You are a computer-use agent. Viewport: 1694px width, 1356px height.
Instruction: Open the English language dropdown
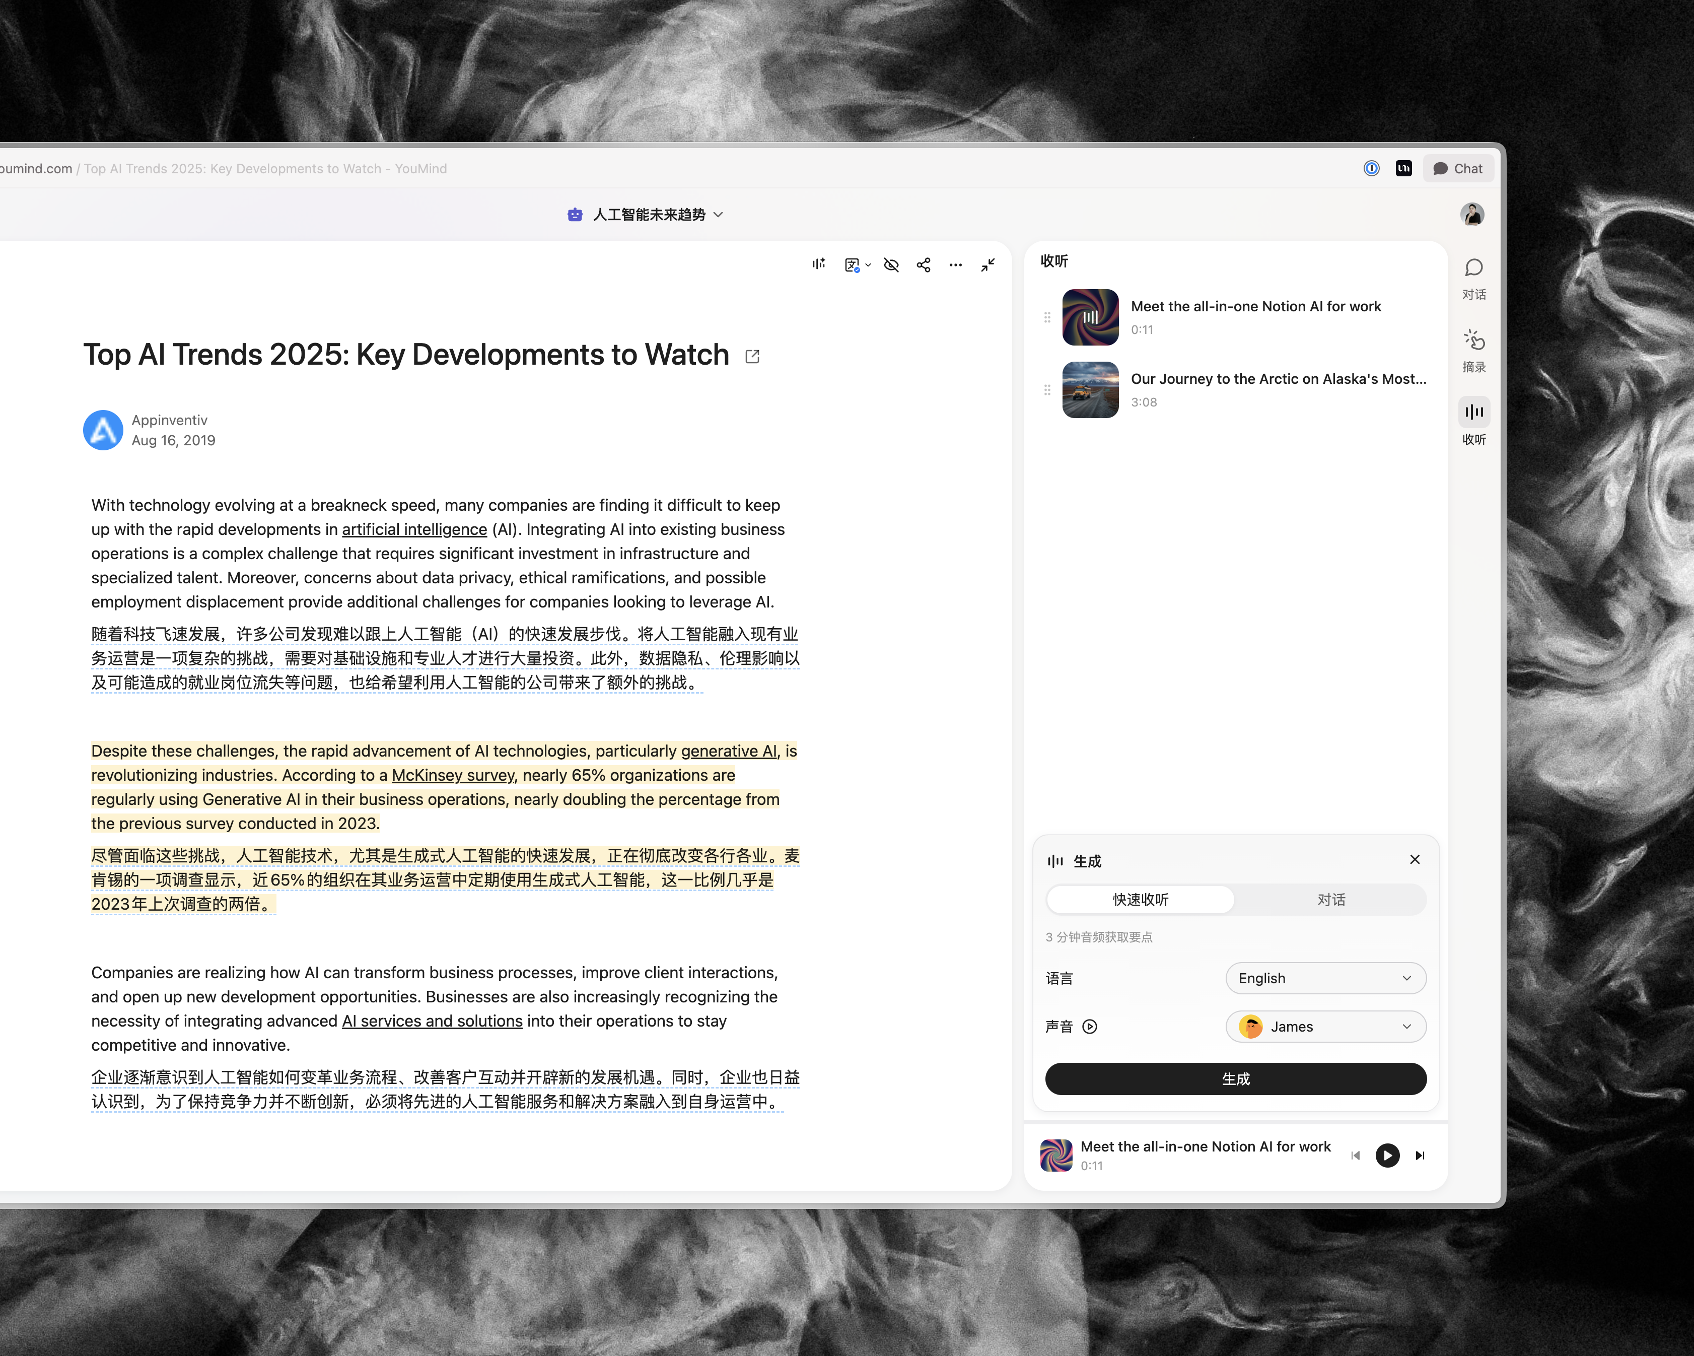click(x=1325, y=978)
